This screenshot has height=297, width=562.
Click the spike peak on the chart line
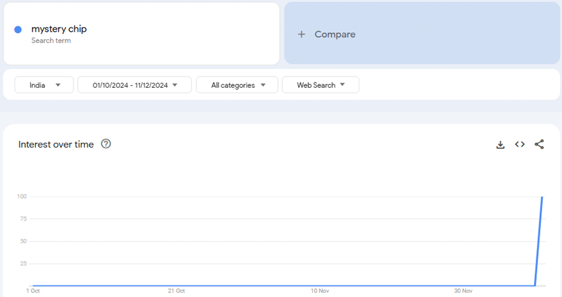point(542,197)
